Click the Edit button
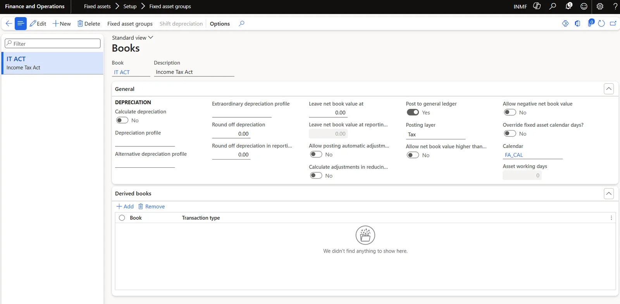620x304 pixels. point(38,24)
